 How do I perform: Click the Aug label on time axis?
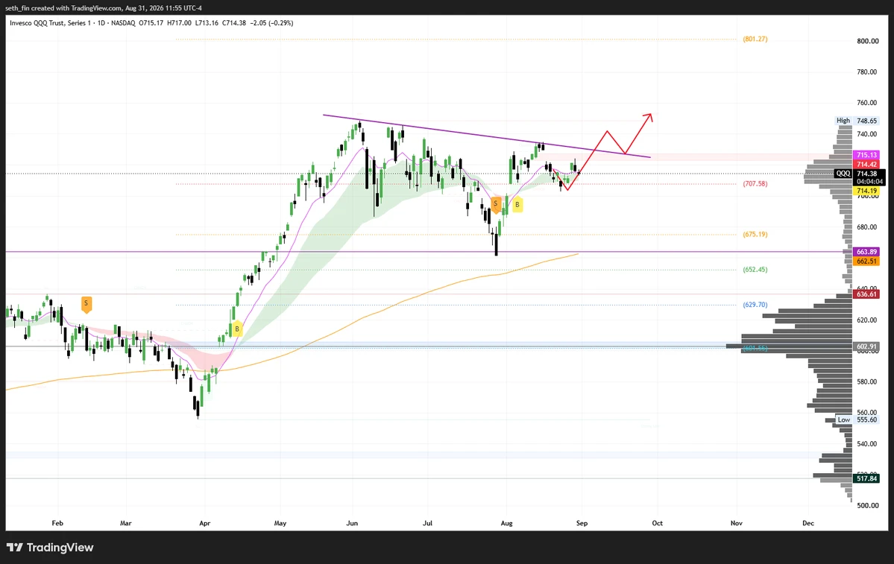coord(506,523)
